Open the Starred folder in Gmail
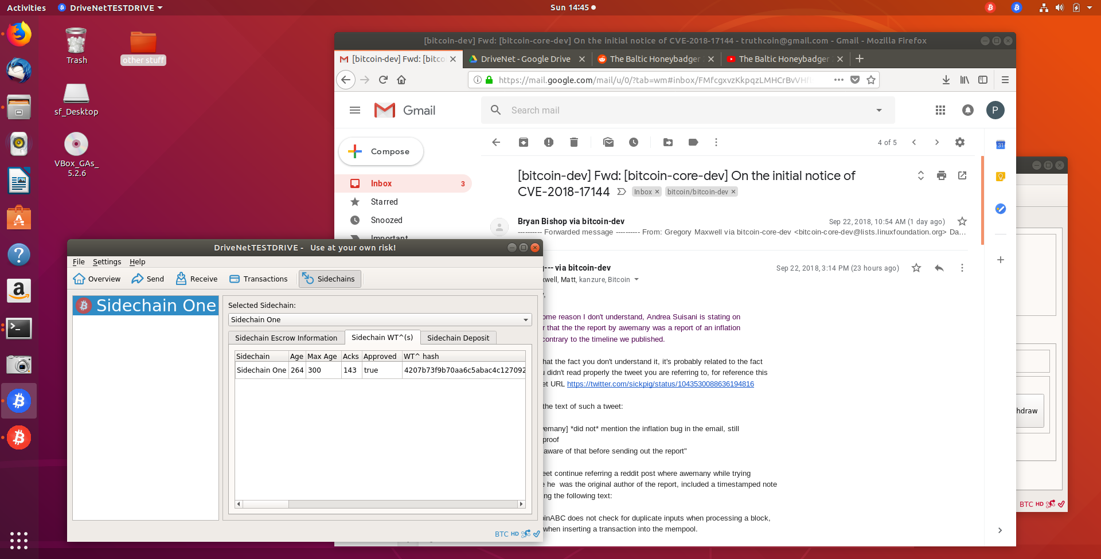Viewport: 1101px width, 559px height. [384, 202]
